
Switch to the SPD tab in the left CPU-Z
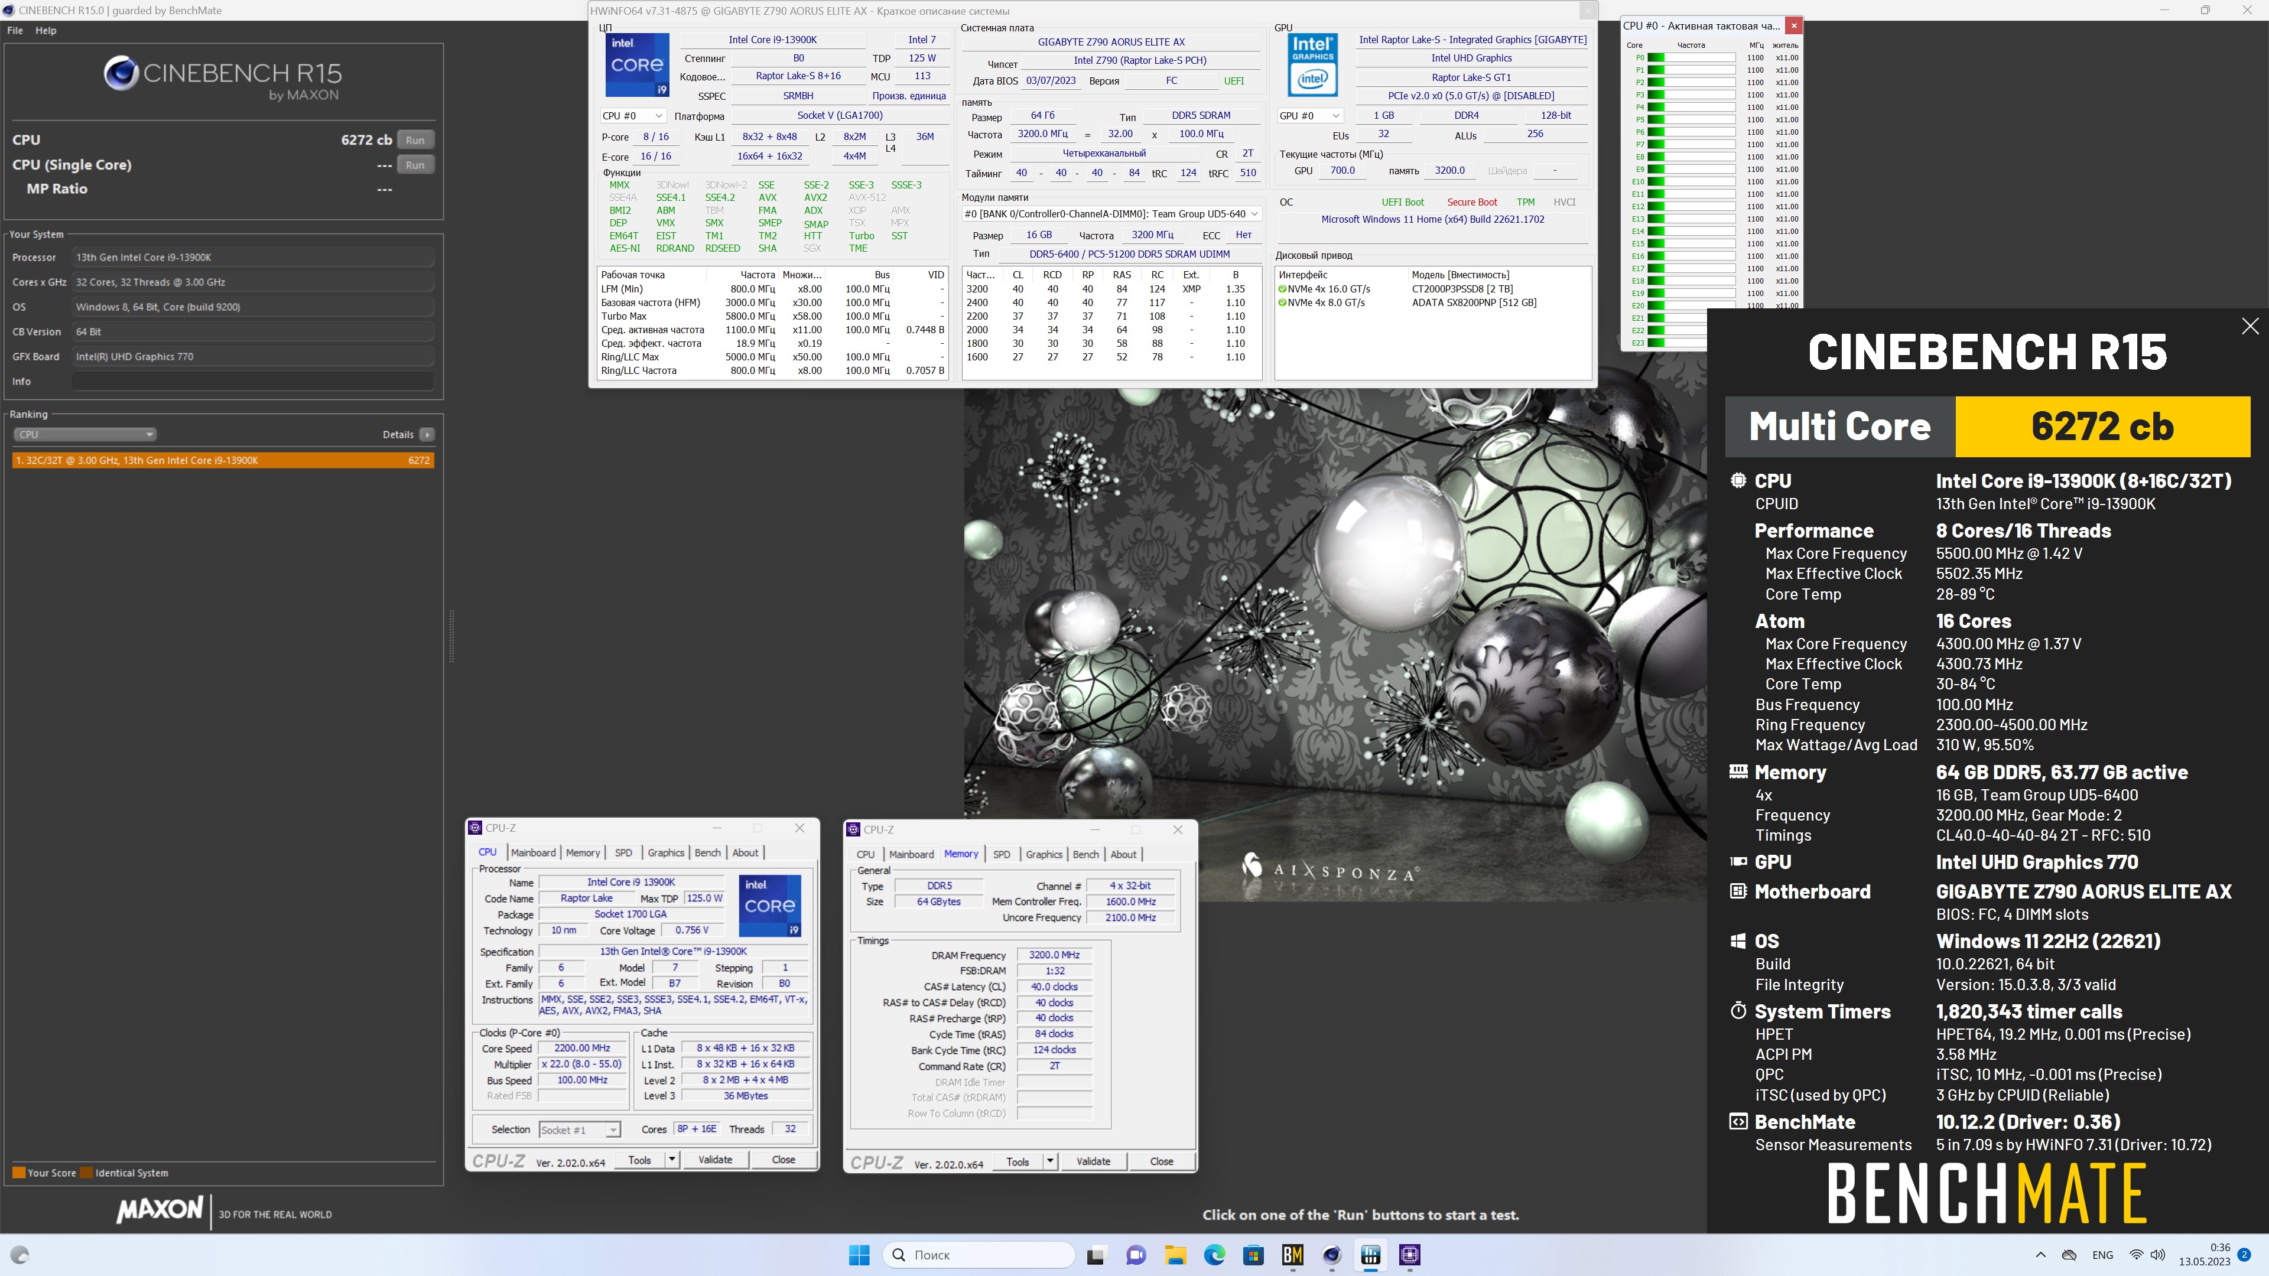tap(623, 852)
